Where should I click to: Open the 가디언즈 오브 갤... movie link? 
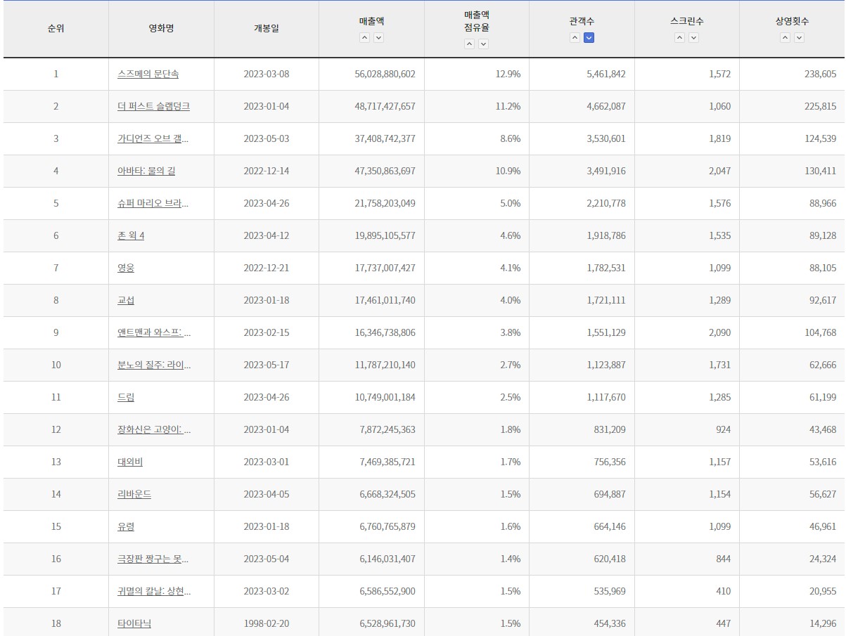[x=153, y=138]
